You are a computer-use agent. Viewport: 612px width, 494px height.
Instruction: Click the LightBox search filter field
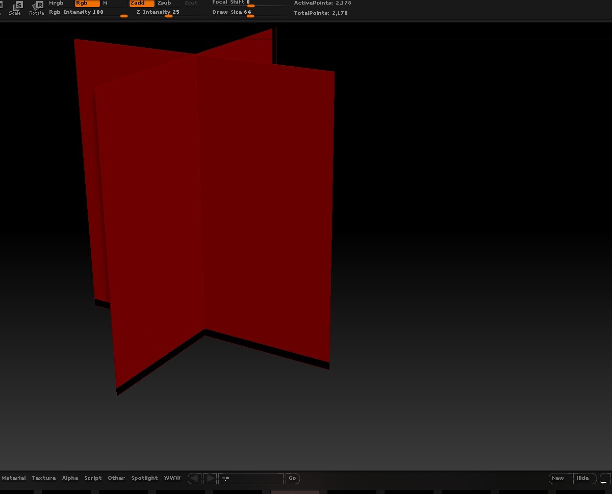[x=251, y=478]
